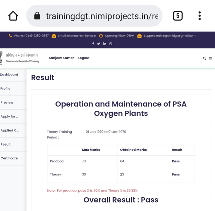This screenshot has height=211, width=215.
Task: Click the Theory row label
Action: pyautogui.click(x=55, y=174)
